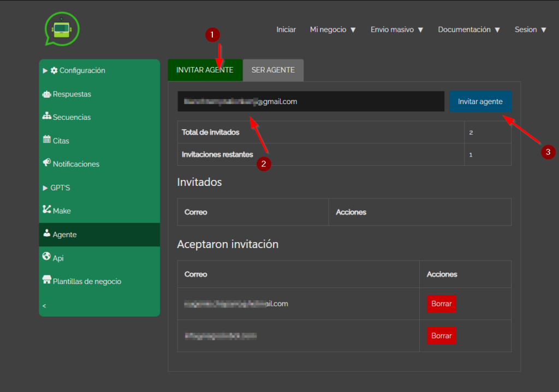The width and height of the screenshot is (559, 392).
Task: Open the Mi negocio dropdown arrow
Action: [353, 30]
